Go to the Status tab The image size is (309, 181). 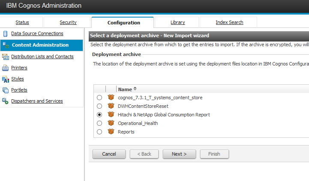coord(22,22)
